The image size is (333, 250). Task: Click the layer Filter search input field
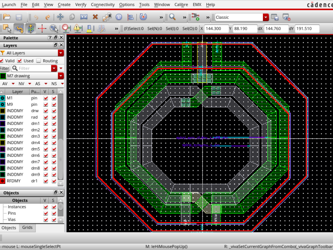coord(34,68)
